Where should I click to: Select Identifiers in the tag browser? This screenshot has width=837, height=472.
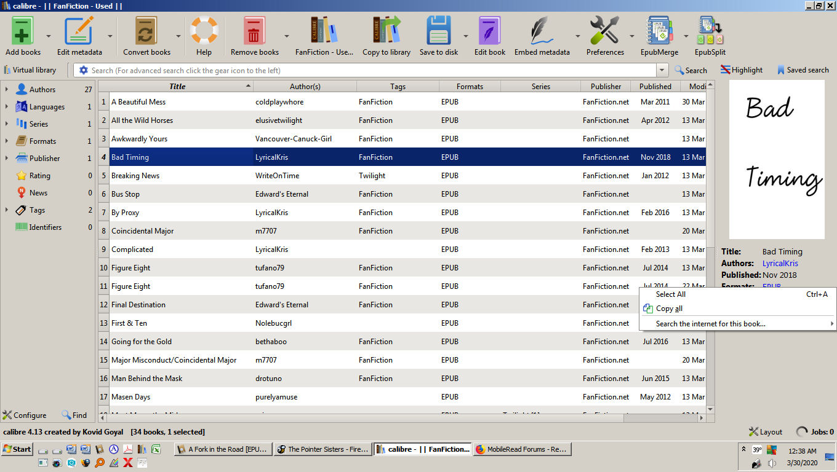45,227
